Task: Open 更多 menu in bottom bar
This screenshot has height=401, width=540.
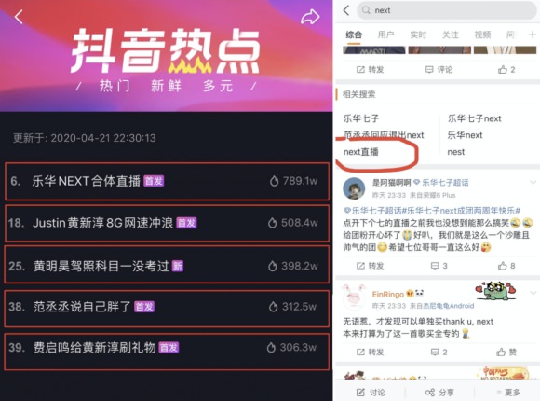Action: [x=509, y=393]
